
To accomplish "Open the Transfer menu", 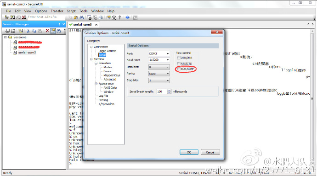I will click(x=57, y=11).
